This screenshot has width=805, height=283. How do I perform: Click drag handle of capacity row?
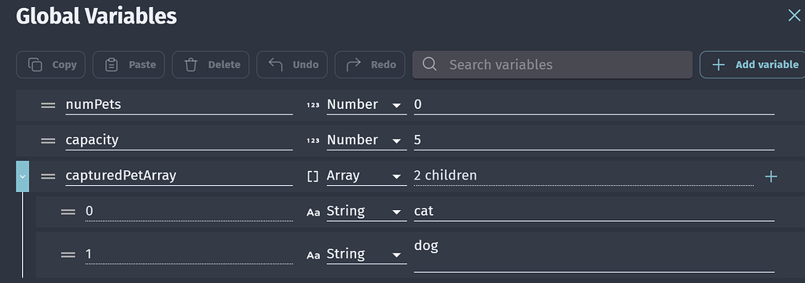48,141
